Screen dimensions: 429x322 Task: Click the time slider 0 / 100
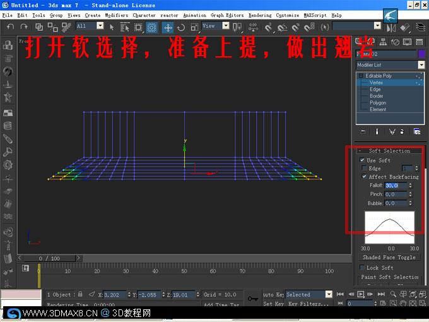49,258
